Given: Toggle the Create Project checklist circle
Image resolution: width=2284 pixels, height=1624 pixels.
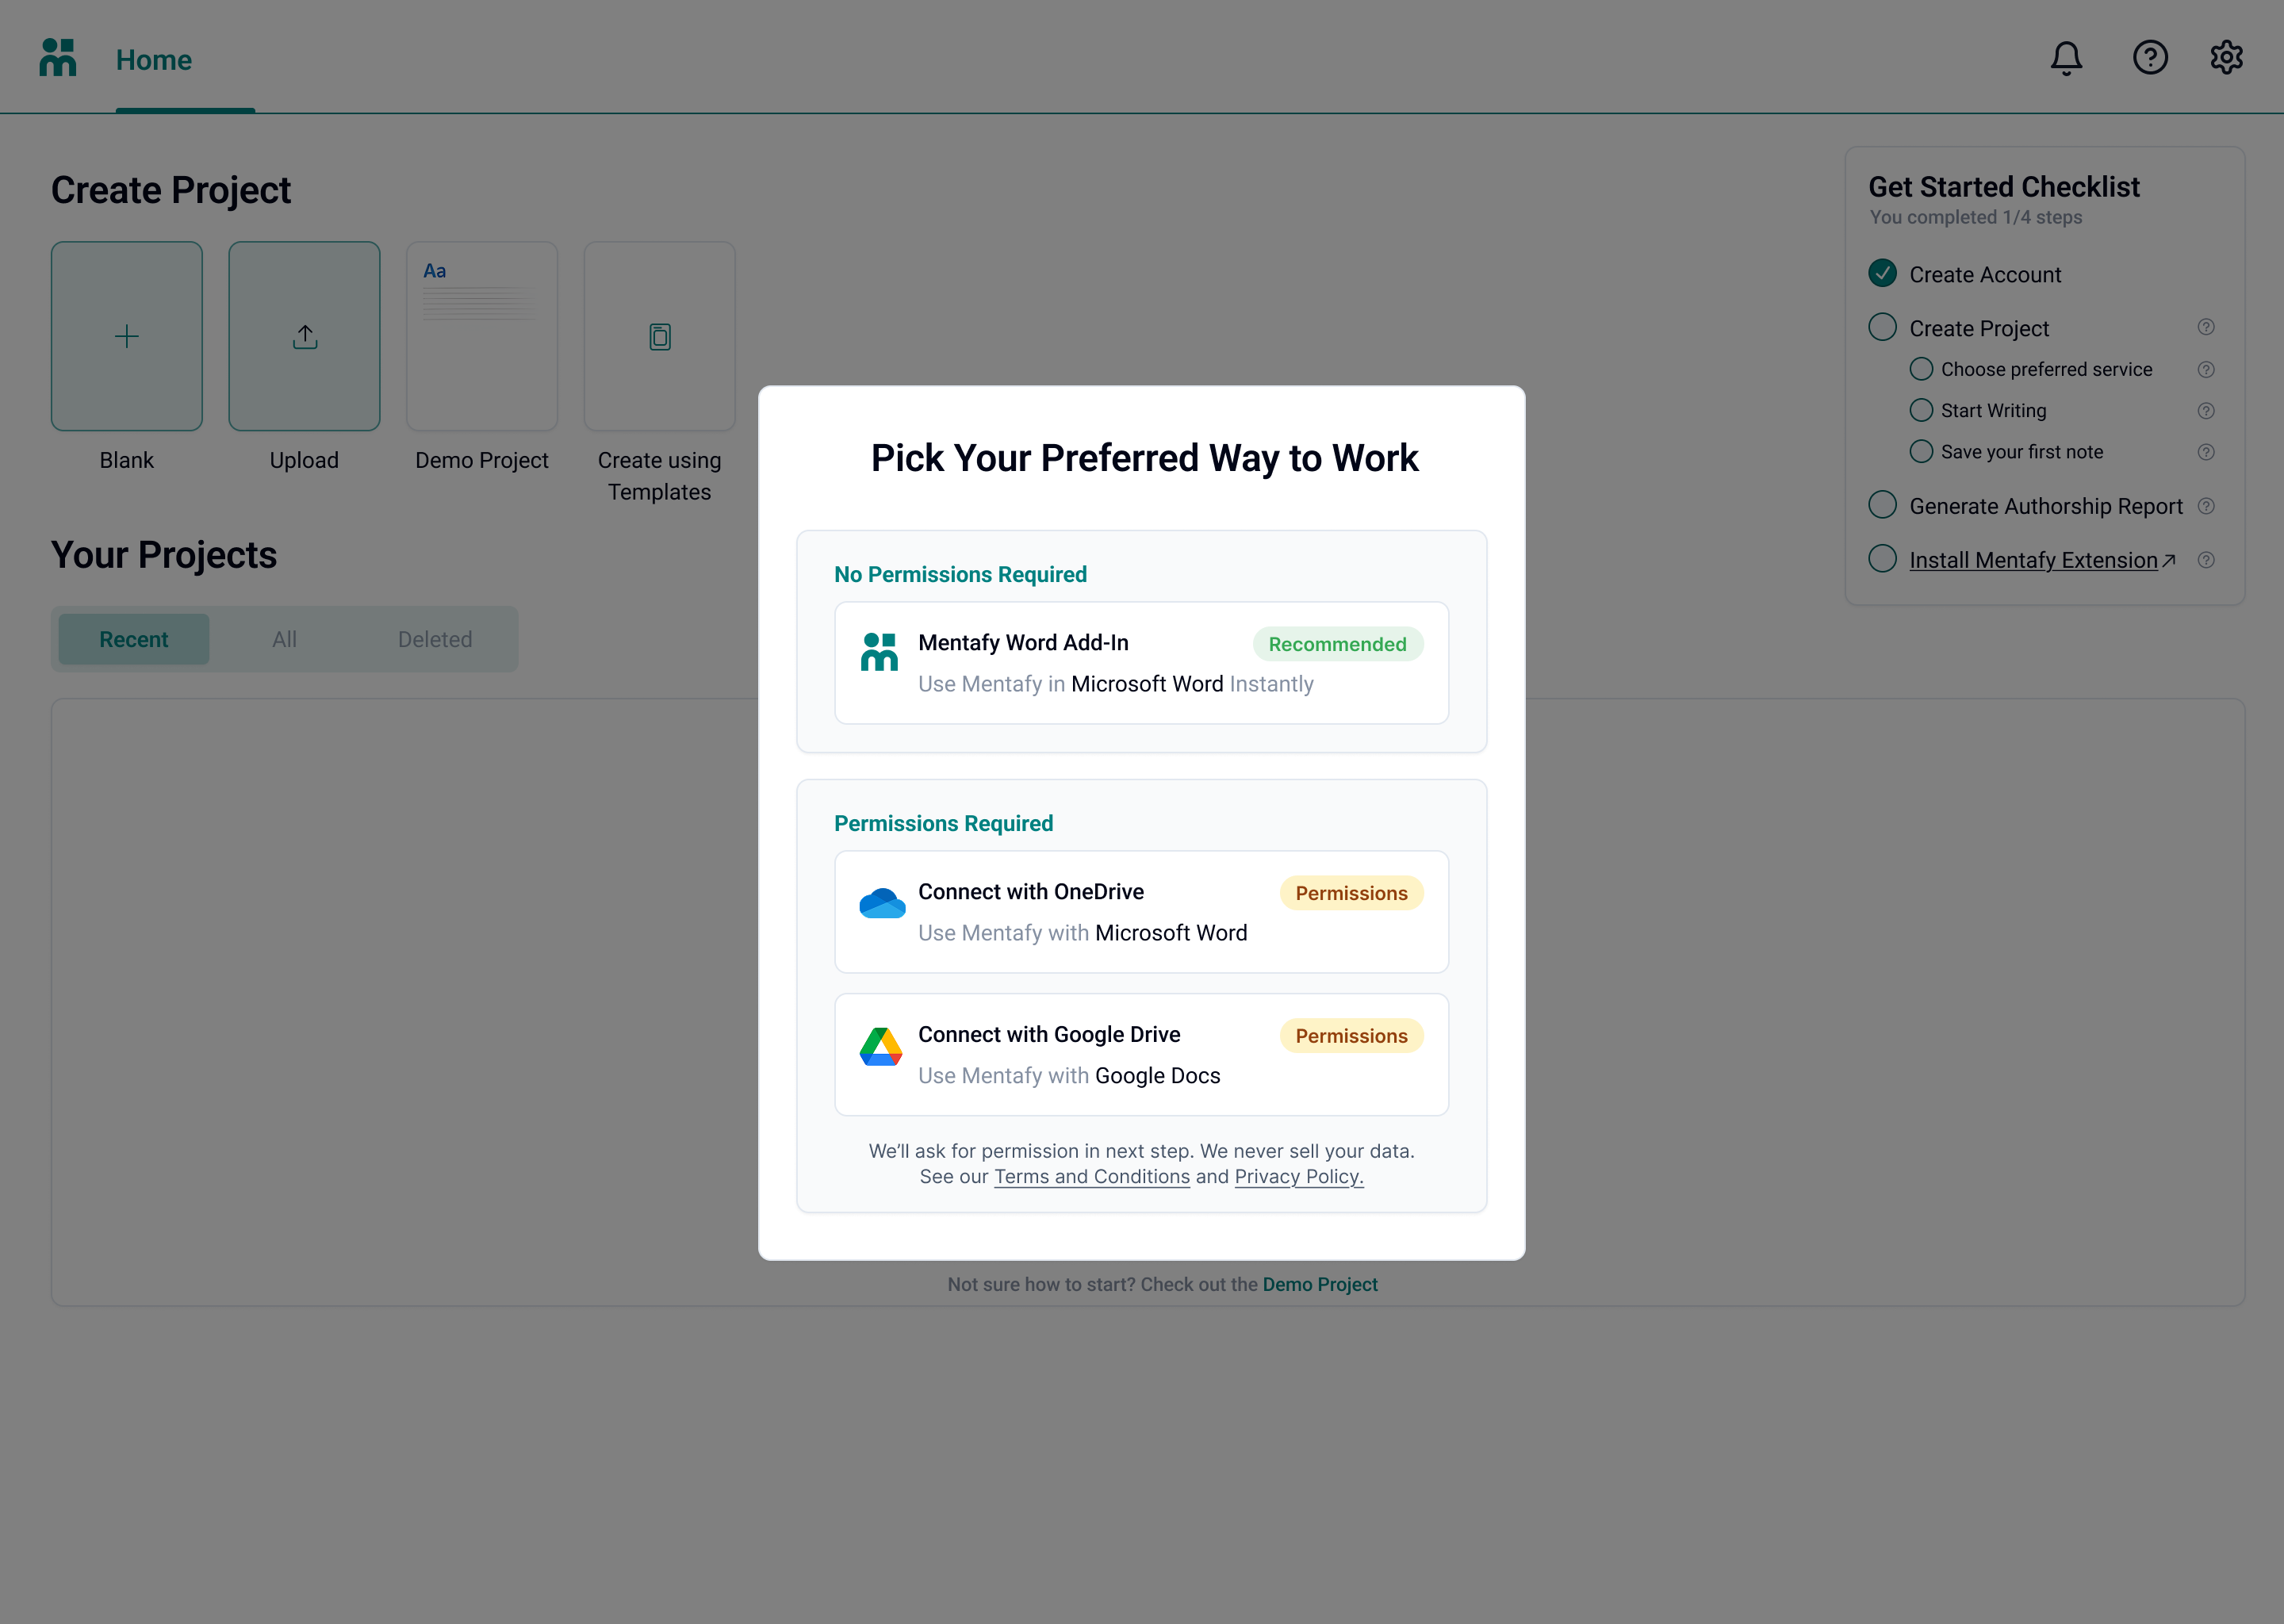Looking at the screenshot, I should coord(1882,327).
